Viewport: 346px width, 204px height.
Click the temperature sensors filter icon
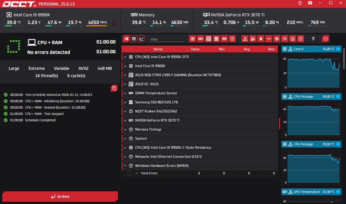point(245,38)
